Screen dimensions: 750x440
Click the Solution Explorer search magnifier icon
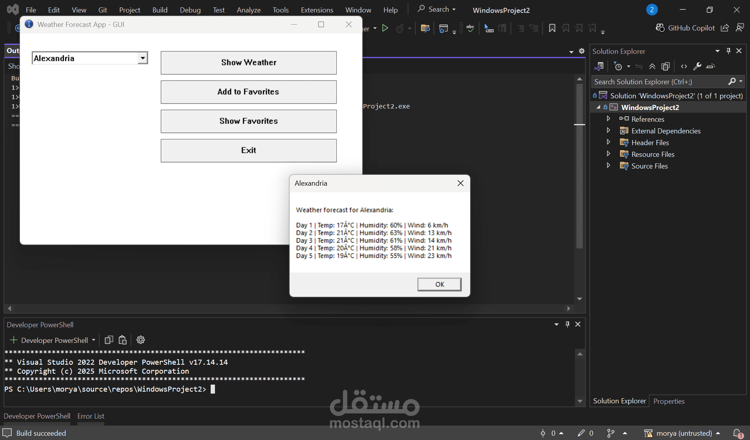[x=732, y=81]
